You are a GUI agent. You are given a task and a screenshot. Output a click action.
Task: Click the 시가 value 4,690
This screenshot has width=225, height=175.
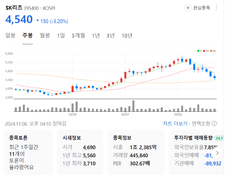89,147
